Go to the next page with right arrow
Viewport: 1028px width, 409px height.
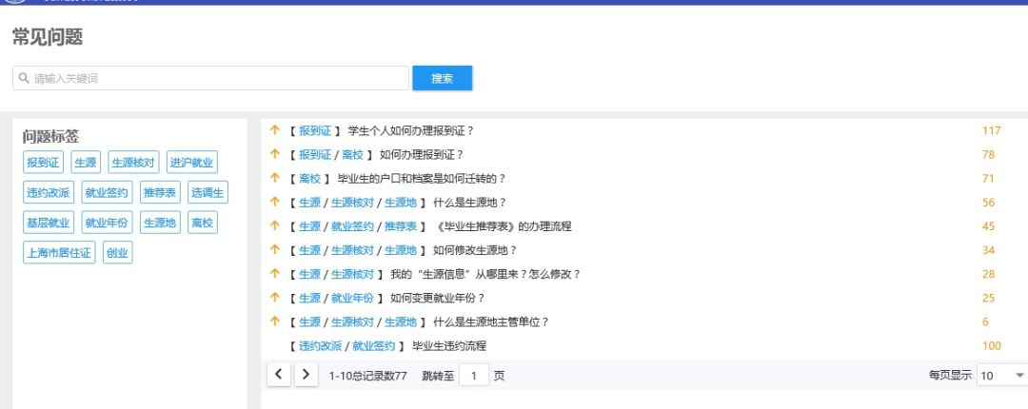[306, 375]
